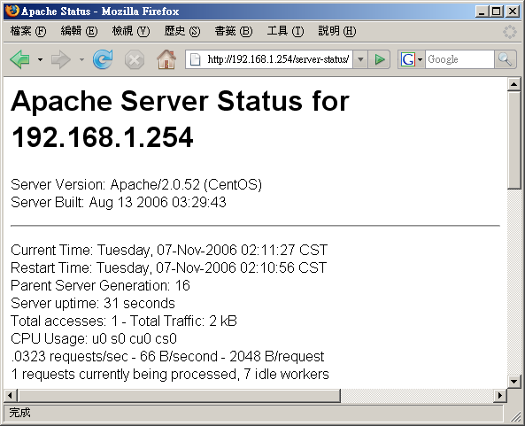Open the Home page icon
The width and height of the screenshot is (525, 426).
[166, 59]
